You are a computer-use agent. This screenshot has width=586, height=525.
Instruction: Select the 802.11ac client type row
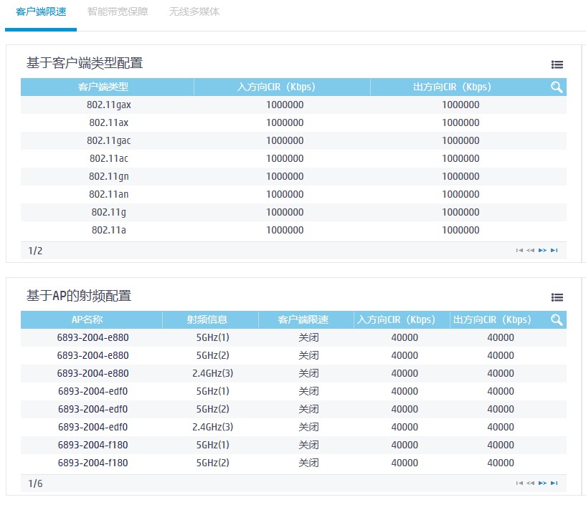[x=109, y=158]
